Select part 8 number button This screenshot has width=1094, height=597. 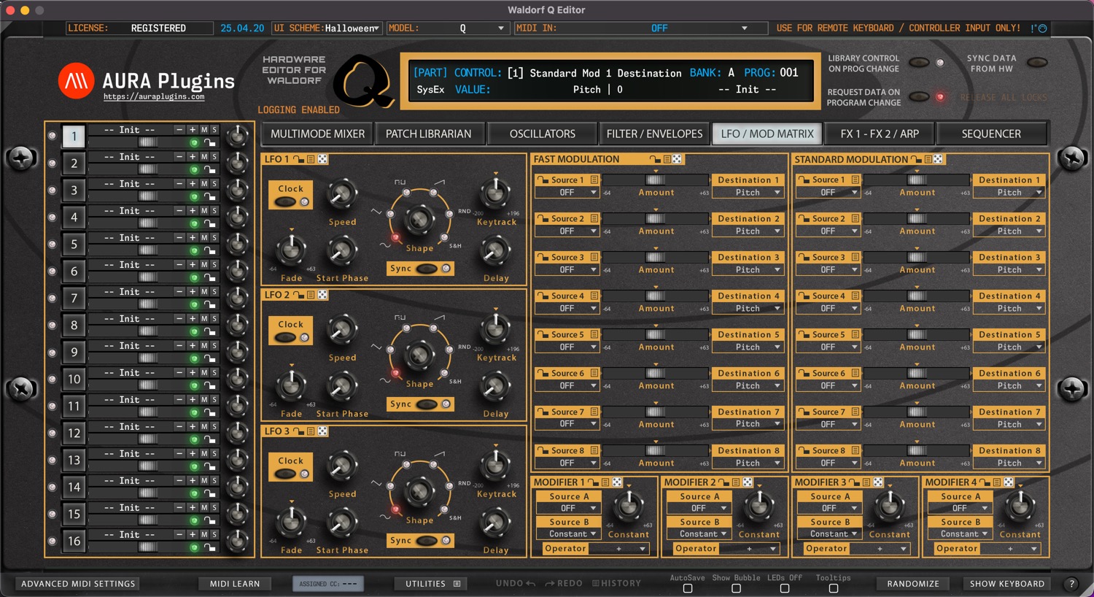click(74, 325)
